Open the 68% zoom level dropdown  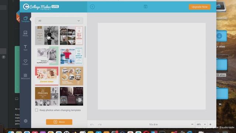point(201,124)
